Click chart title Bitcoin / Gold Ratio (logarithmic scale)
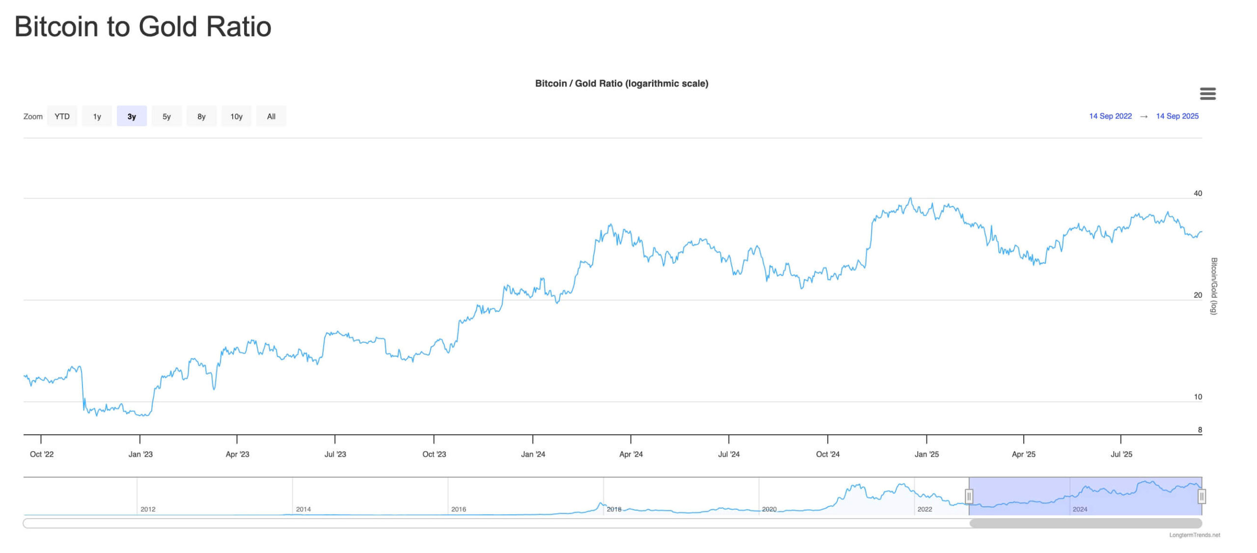The height and width of the screenshot is (553, 1257). point(621,83)
